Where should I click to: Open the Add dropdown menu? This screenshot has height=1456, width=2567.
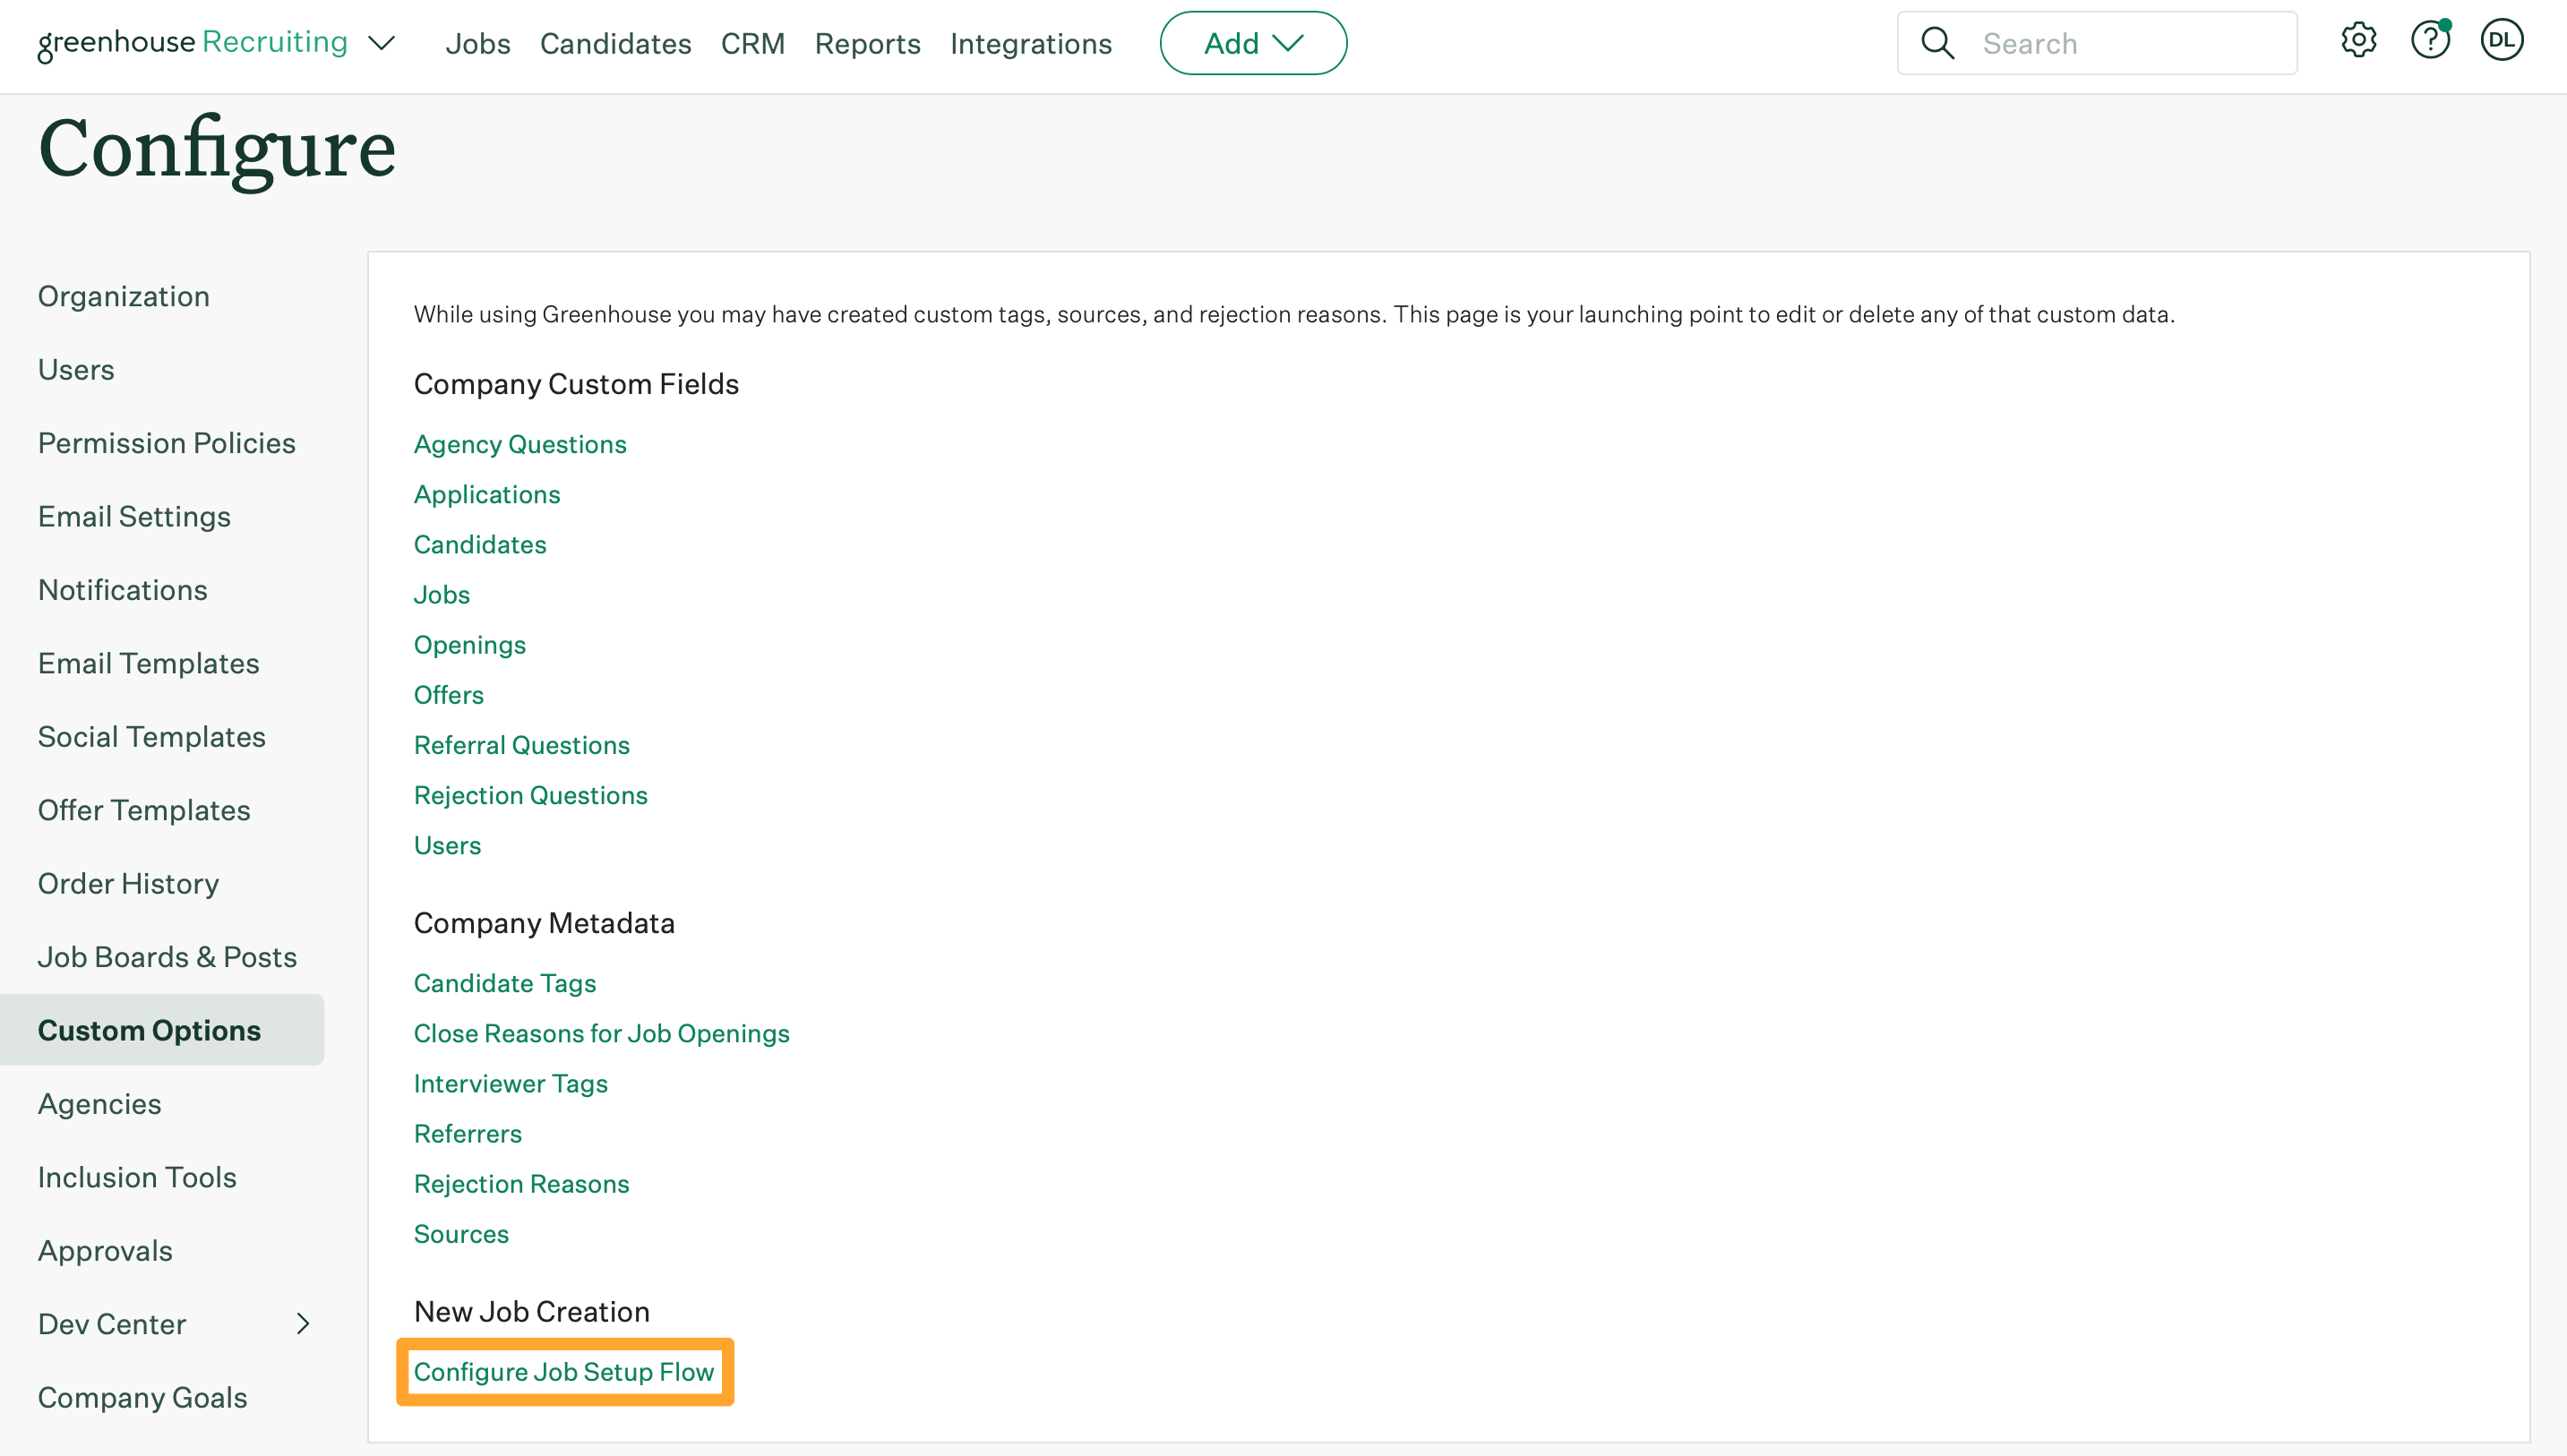[1254, 42]
